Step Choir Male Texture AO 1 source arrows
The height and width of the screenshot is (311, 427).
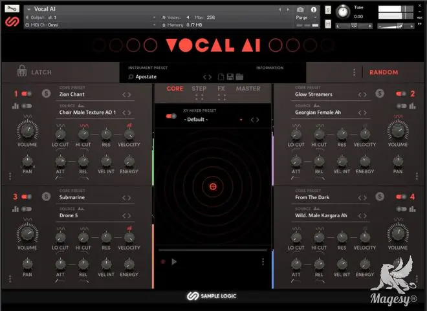click(126, 113)
